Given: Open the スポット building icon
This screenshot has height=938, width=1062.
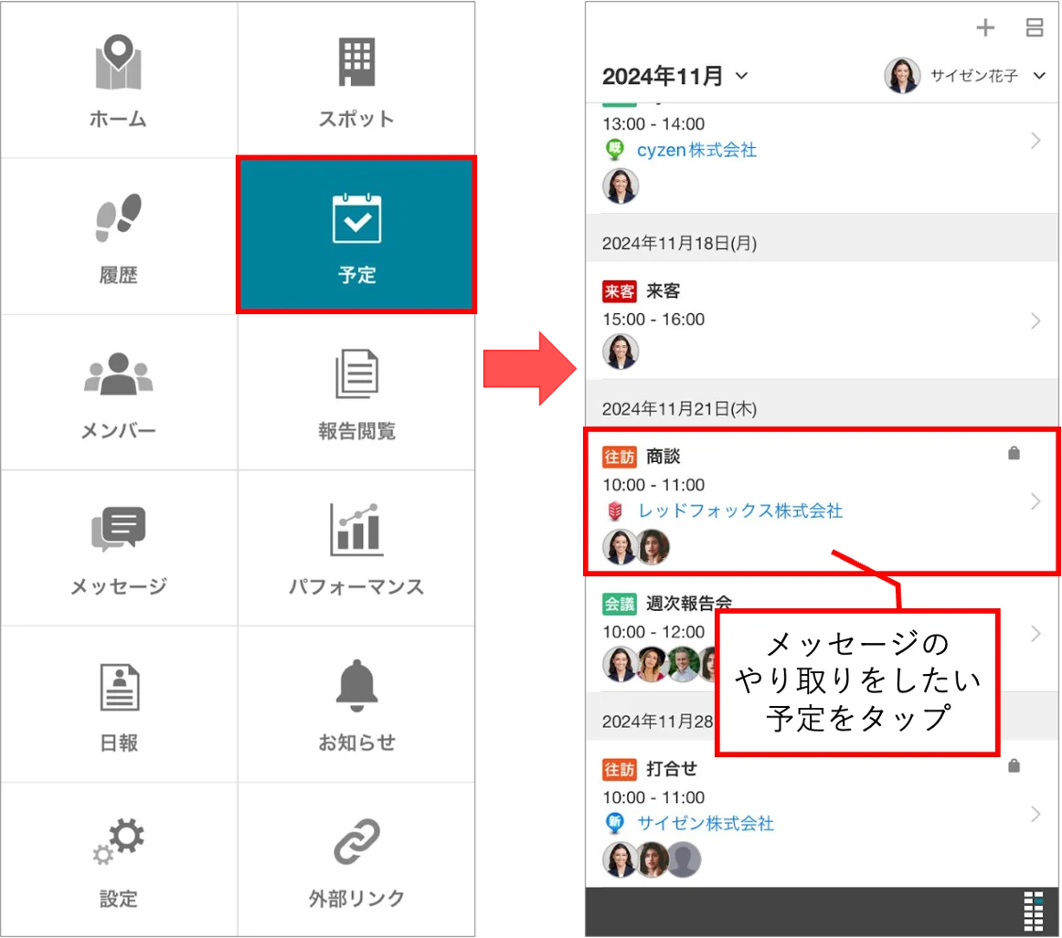Looking at the screenshot, I should 357,61.
